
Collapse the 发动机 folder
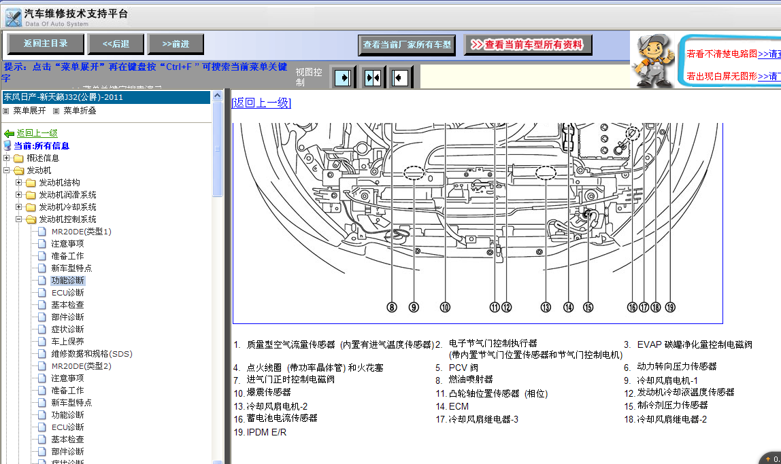click(x=7, y=170)
